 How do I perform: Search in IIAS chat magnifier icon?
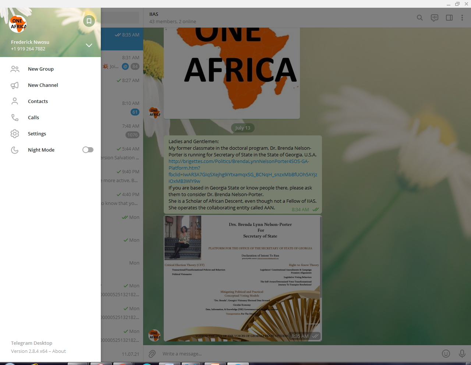pyautogui.click(x=420, y=18)
